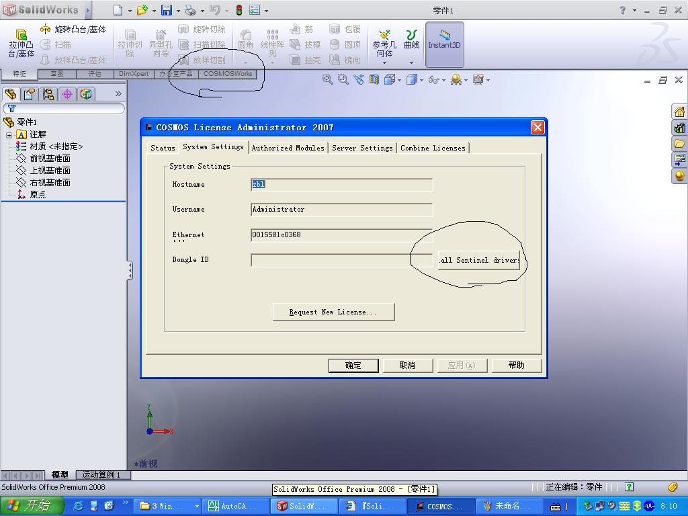The image size is (688, 516).
Task: Open the dropdown arrow beside Save icon
Action: [x=178, y=11]
